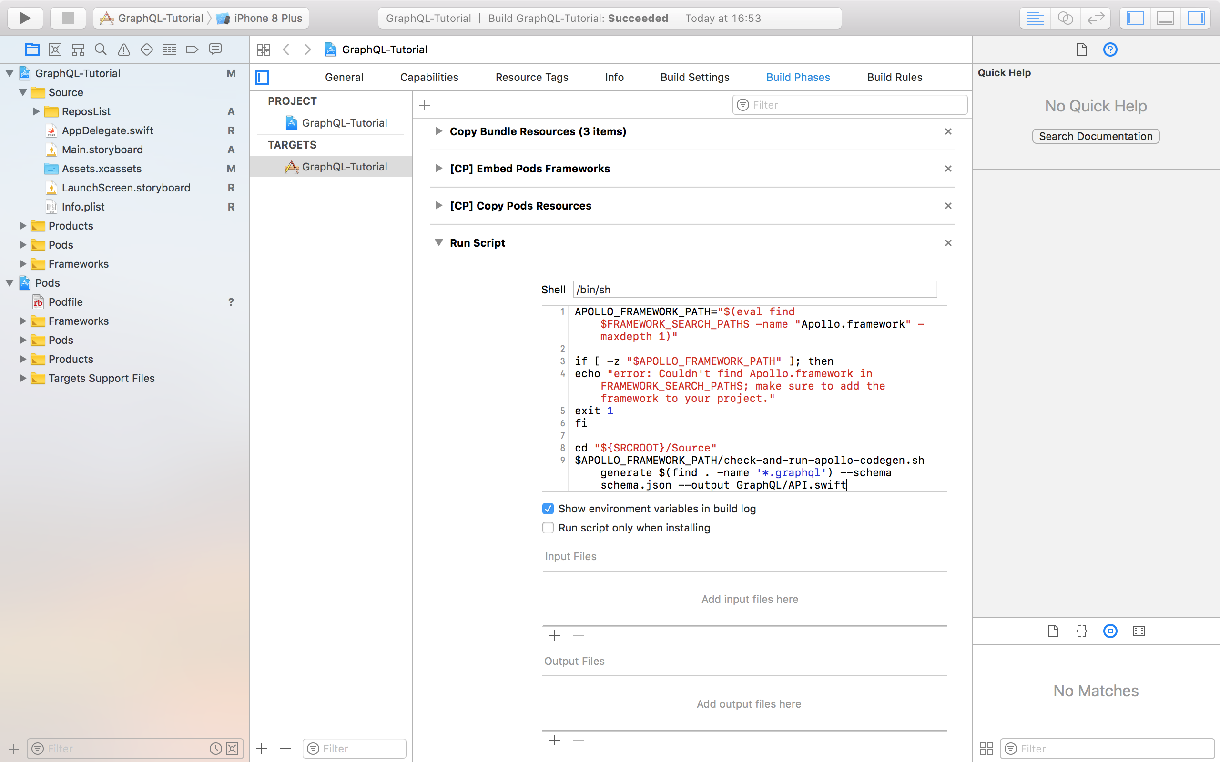Click the Run Script close button
1220x762 pixels.
click(948, 242)
